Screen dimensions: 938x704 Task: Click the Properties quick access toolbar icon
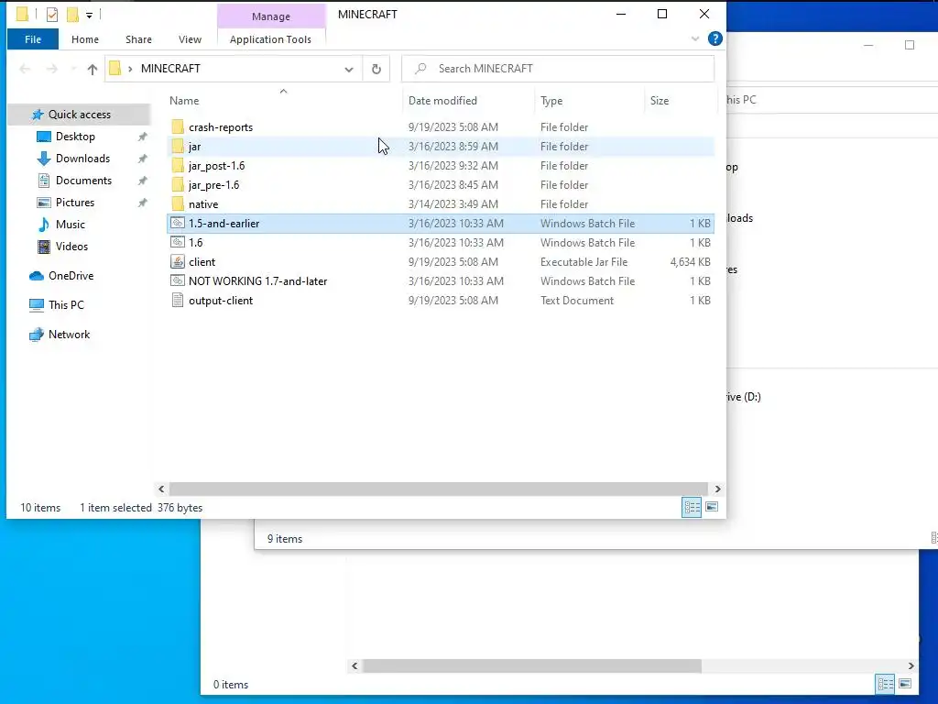coord(52,15)
